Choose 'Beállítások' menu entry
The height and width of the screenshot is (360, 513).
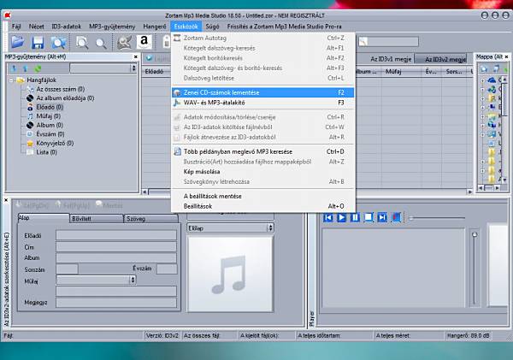pyautogui.click(x=263, y=206)
